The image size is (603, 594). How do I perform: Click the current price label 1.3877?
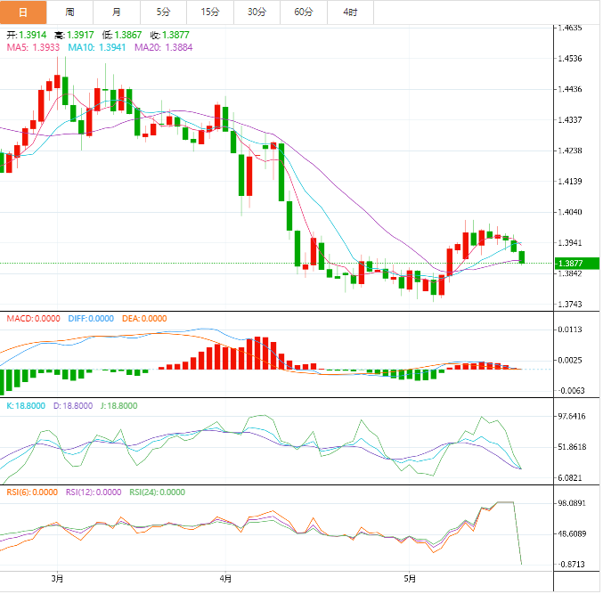pyautogui.click(x=577, y=264)
